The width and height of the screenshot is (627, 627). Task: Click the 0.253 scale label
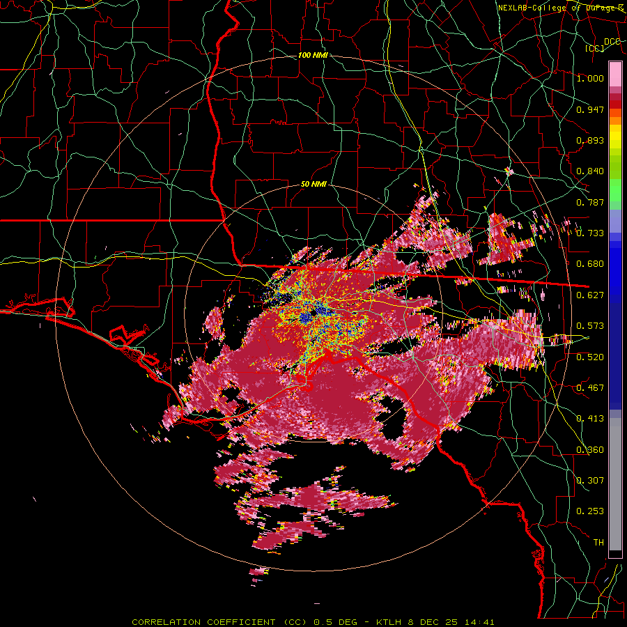tap(590, 511)
